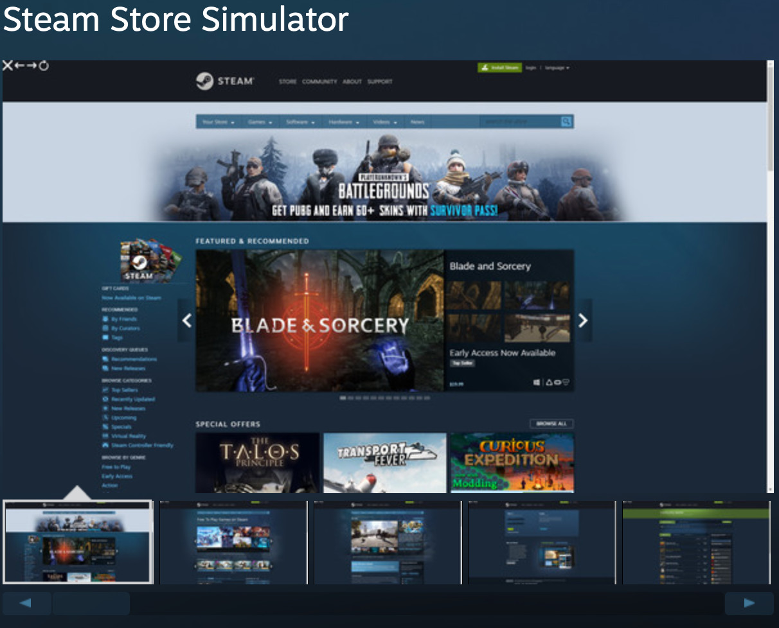Screen dimensions: 779x628
Task: Select the By Friends recommendations icon
Action: (105, 319)
